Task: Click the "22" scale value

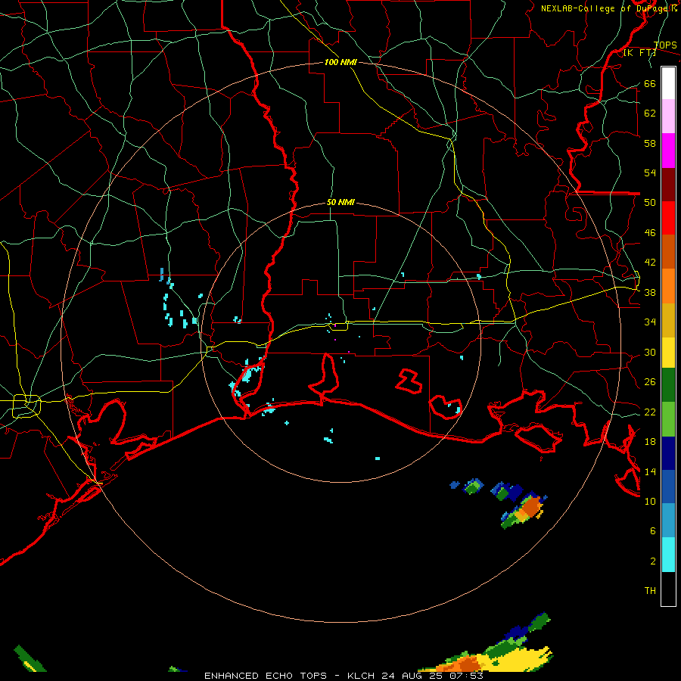Action: pos(650,412)
